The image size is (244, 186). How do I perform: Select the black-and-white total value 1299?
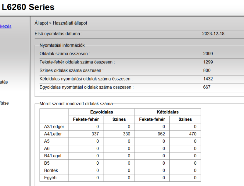pyautogui.click(x=208, y=62)
